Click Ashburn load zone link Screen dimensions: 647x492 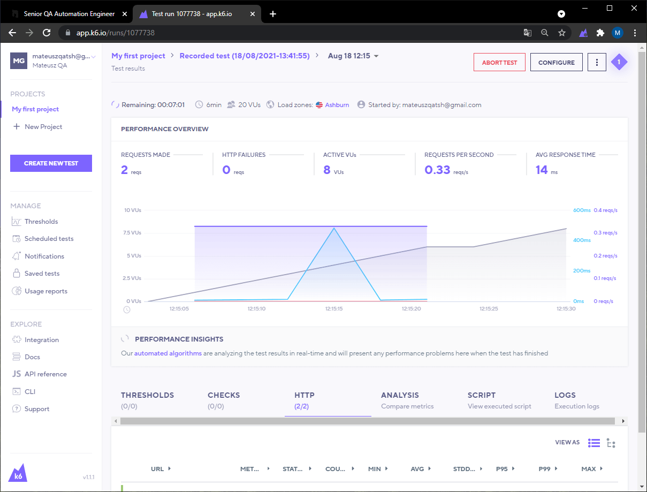coord(337,105)
